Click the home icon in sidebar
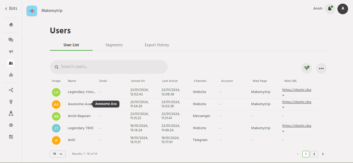The height and width of the screenshot is (163, 353). pyautogui.click(x=11, y=25)
